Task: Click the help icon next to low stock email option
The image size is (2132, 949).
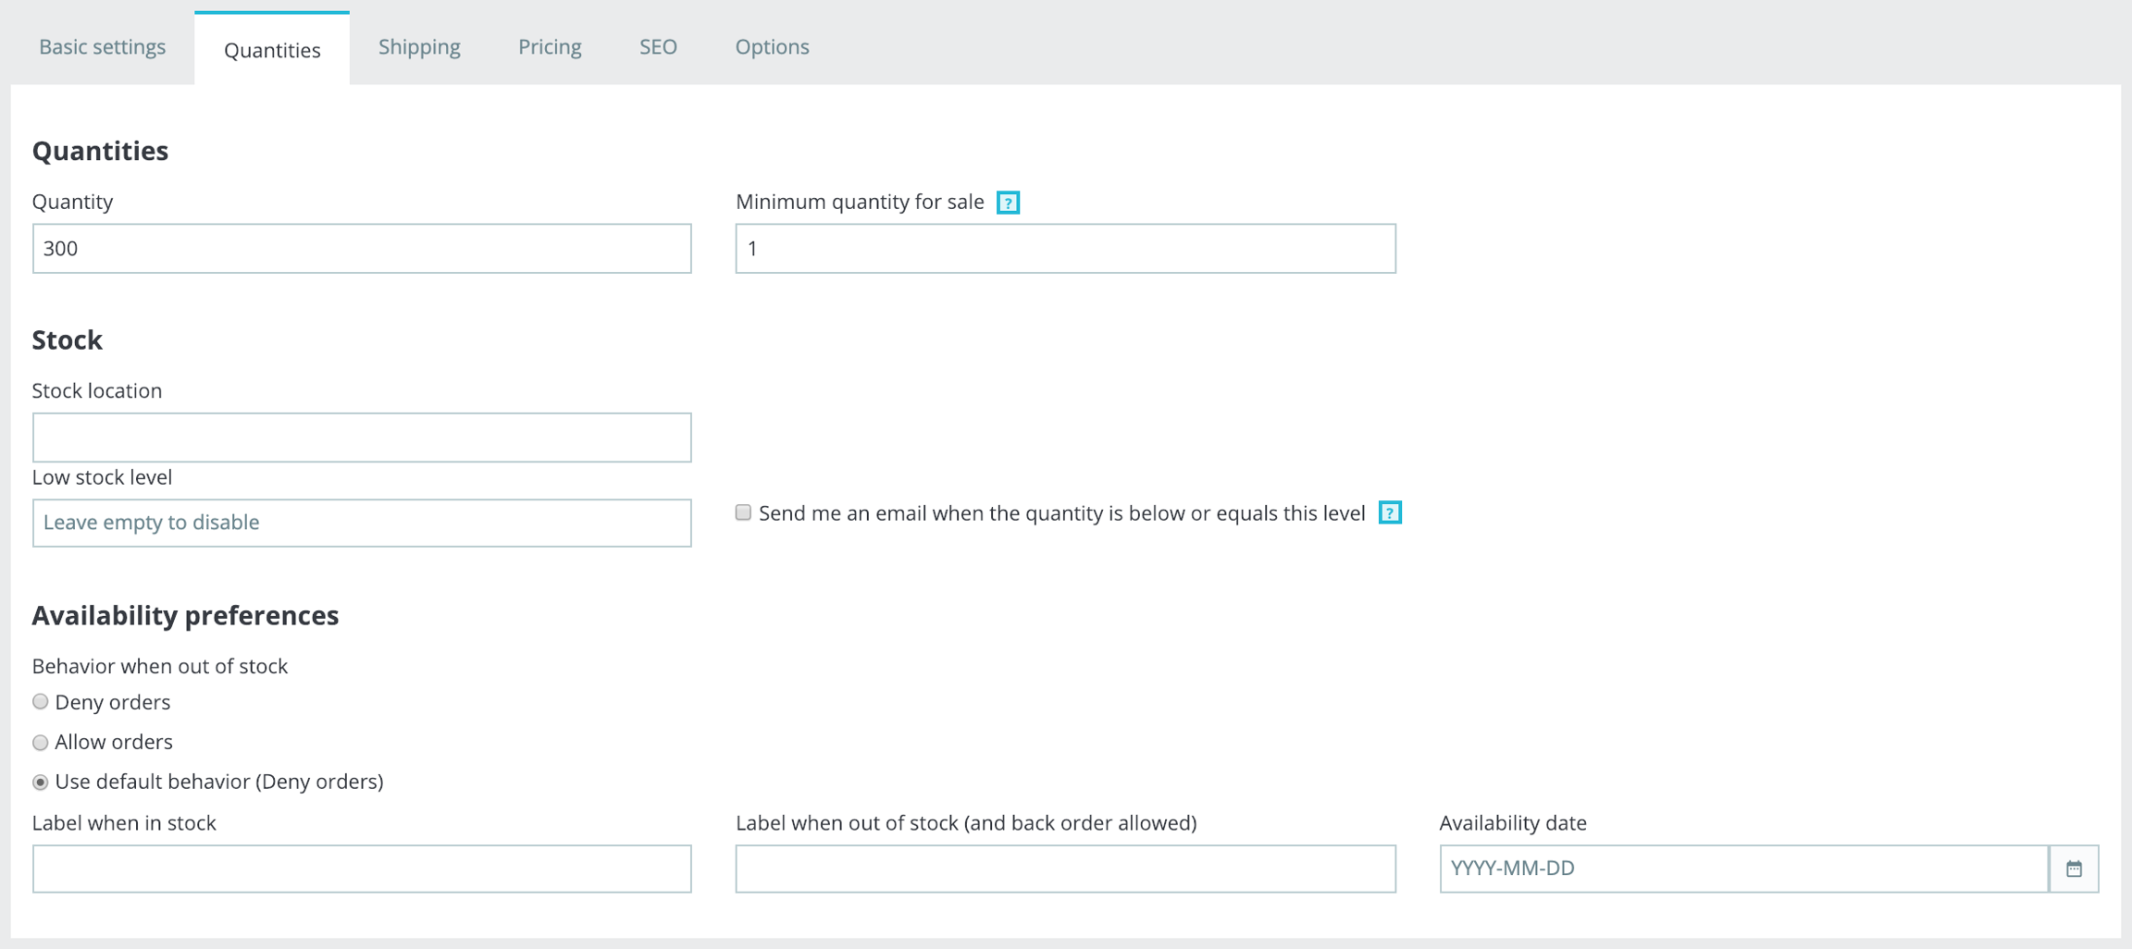Action: (1389, 513)
